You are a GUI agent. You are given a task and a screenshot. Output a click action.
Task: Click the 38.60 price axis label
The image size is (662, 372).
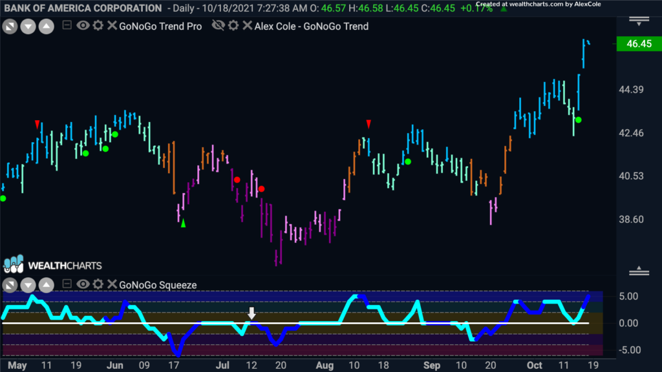pos(631,220)
